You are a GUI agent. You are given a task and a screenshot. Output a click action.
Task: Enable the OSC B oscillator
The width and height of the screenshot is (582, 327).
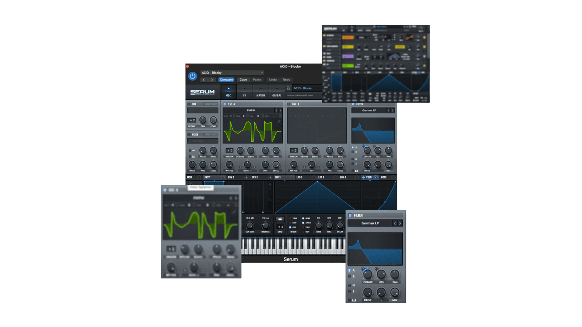click(289, 104)
